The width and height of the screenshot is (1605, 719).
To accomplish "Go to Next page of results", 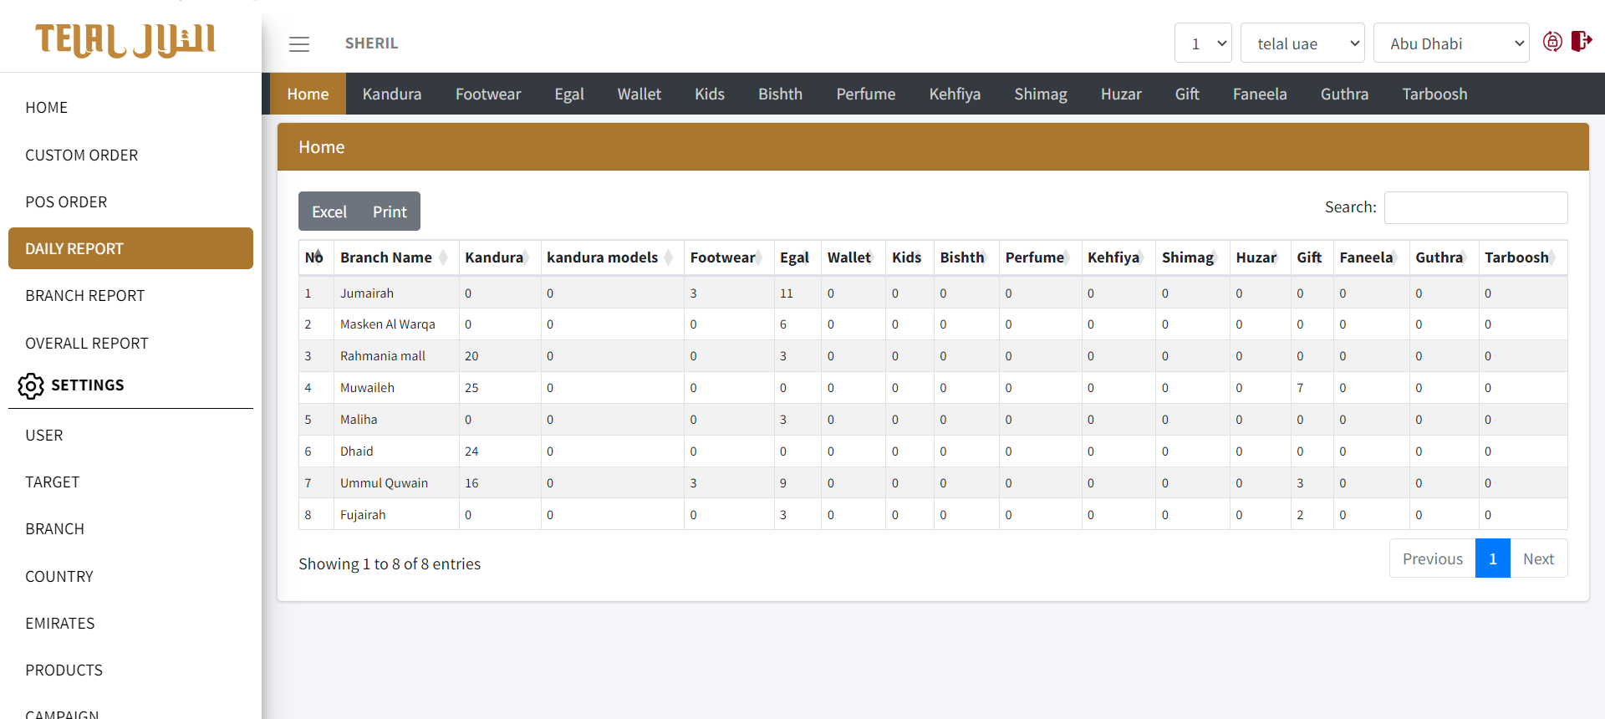I will tap(1538, 559).
